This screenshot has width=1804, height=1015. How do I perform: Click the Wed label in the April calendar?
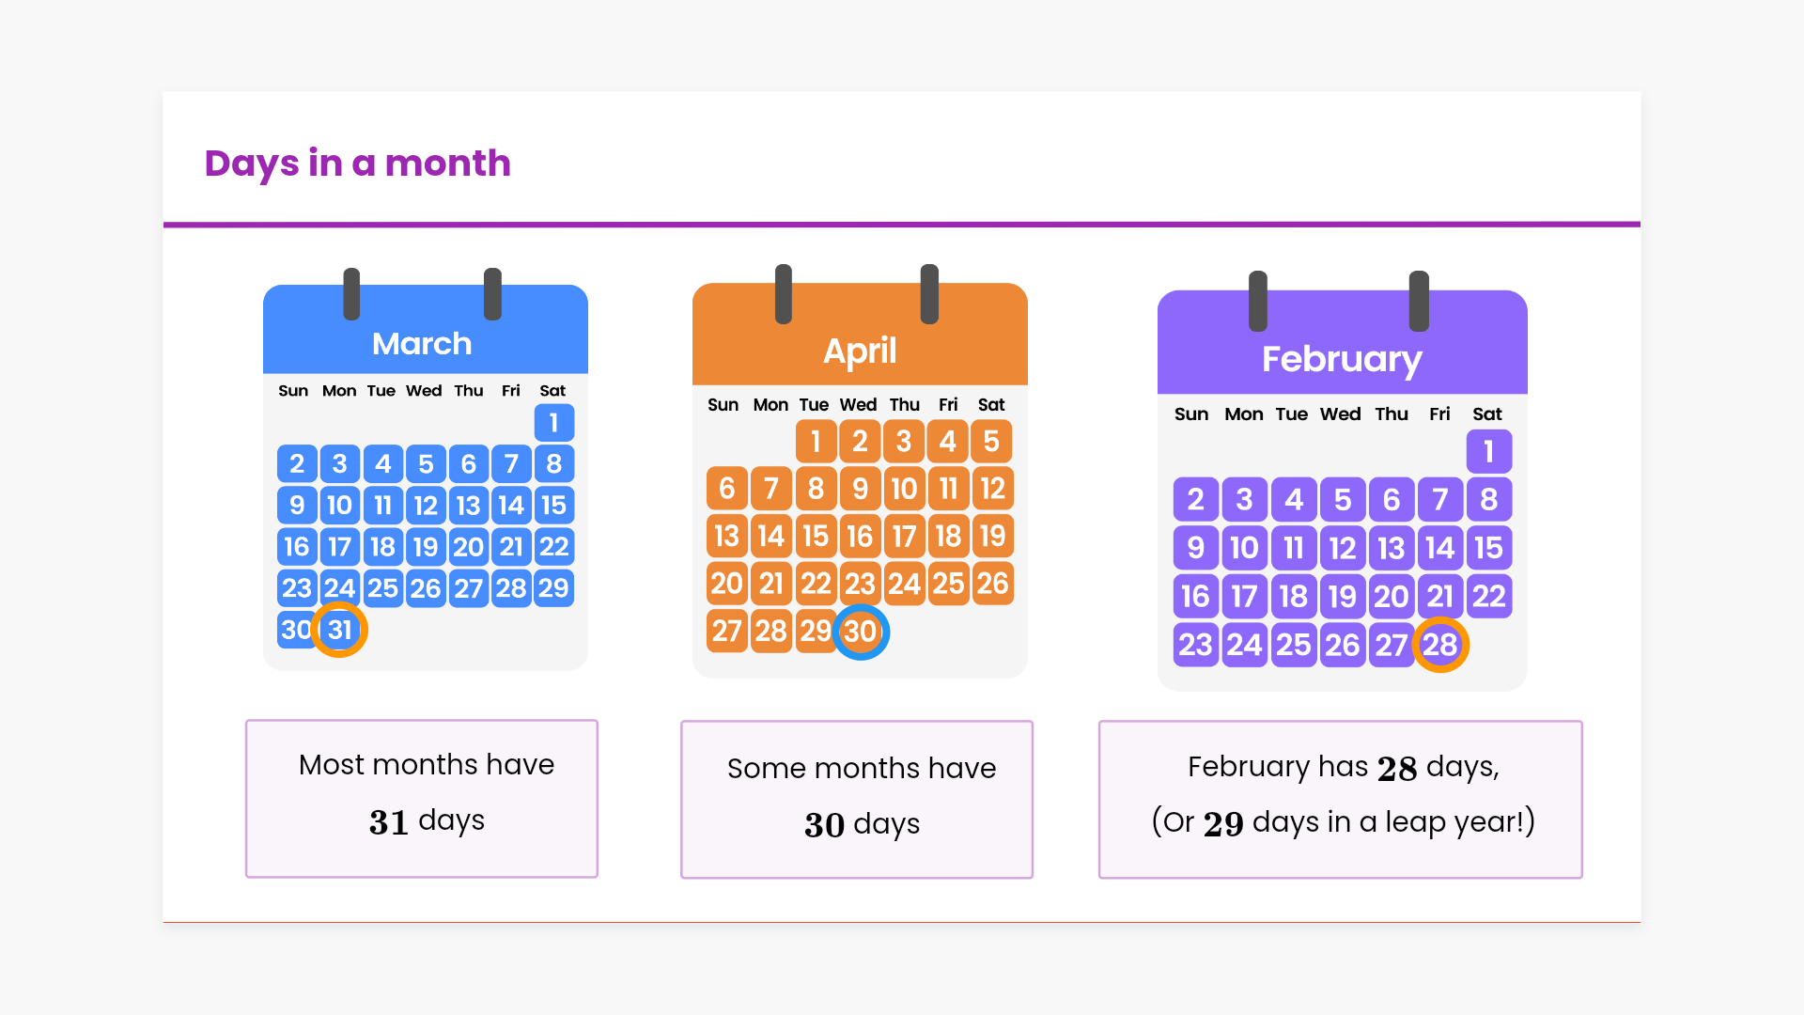pos(858,405)
